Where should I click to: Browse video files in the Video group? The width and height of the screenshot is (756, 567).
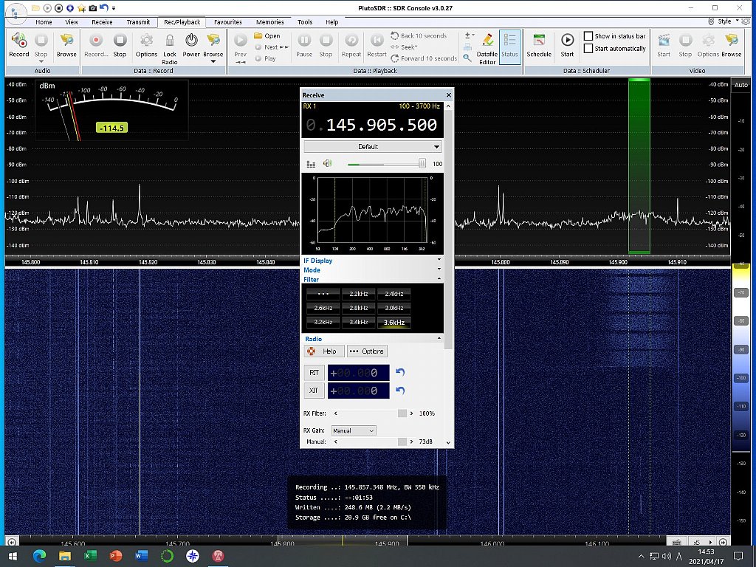coord(732,45)
